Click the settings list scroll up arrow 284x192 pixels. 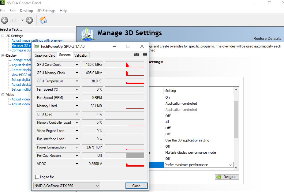[236, 90]
